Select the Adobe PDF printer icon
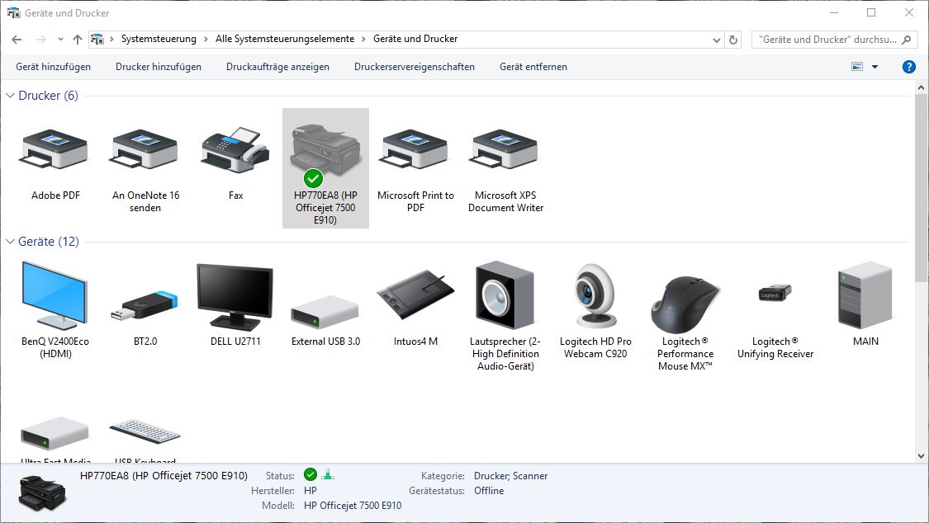The height and width of the screenshot is (523, 929). [x=55, y=150]
